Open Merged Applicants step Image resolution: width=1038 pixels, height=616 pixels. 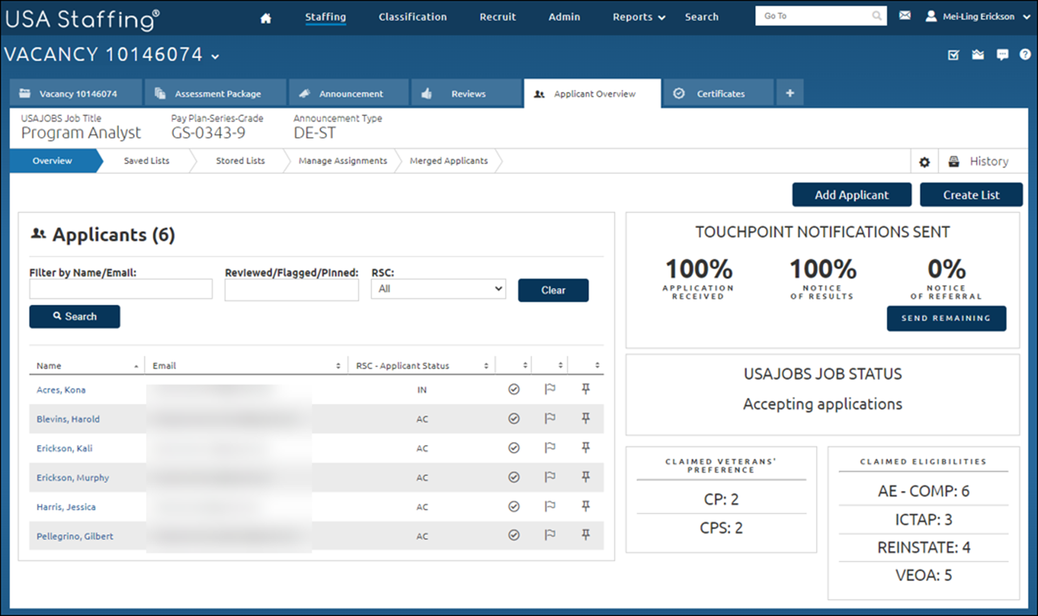pyautogui.click(x=449, y=161)
